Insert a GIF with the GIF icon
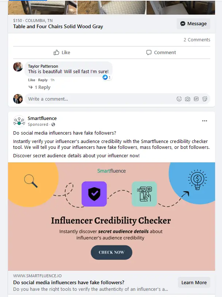 pos(196,99)
